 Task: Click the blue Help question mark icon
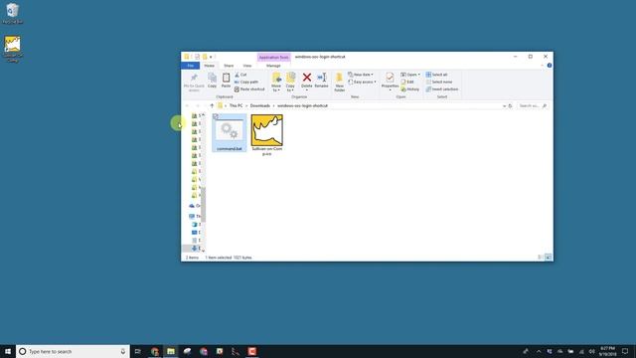click(550, 66)
